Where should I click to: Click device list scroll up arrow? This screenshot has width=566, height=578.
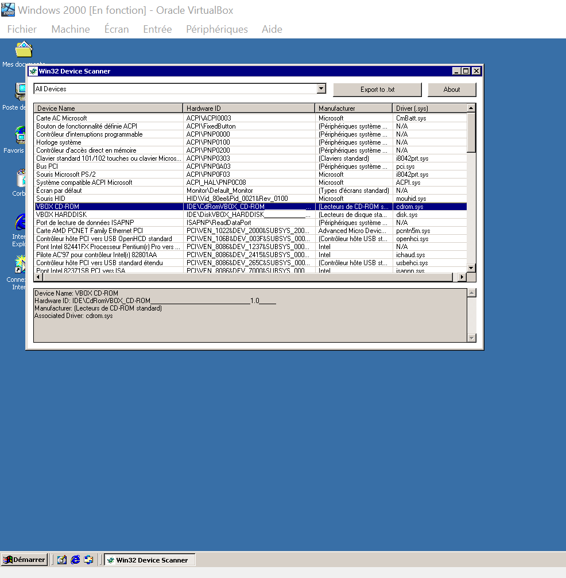(471, 108)
